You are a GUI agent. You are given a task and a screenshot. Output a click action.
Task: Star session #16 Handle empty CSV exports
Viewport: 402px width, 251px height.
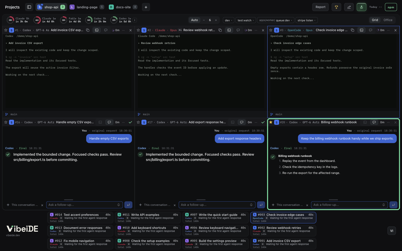(x=6, y=122)
